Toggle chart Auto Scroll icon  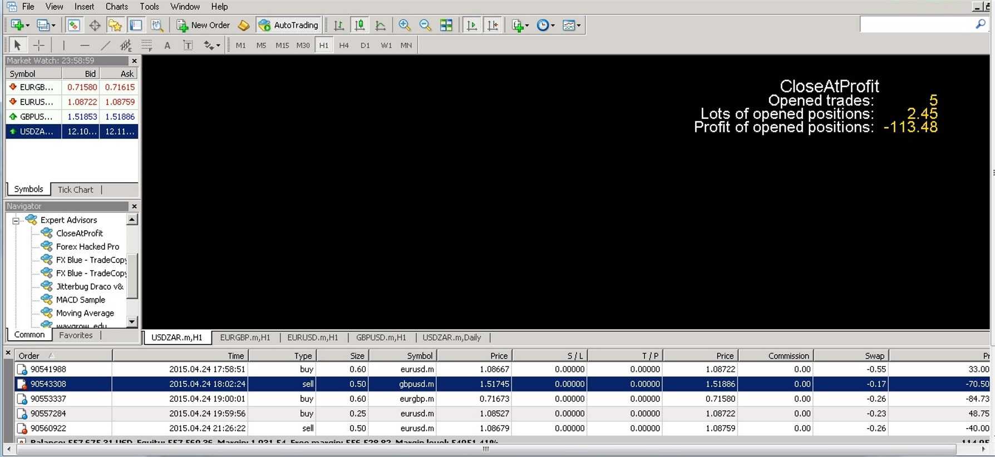click(472, 25)
